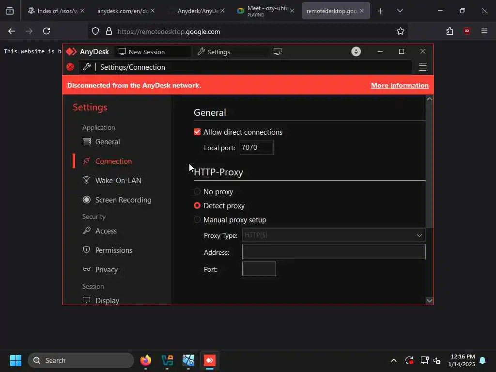Click the Screen Recording circle icon
Screen dimensions: 496x372
pyautogui.click(x=86, y=200)
